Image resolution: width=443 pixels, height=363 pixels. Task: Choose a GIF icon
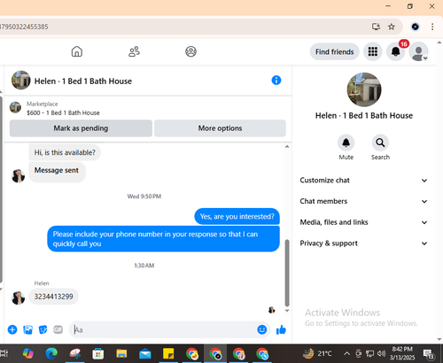pyautogui.click(x=58, y=329)
